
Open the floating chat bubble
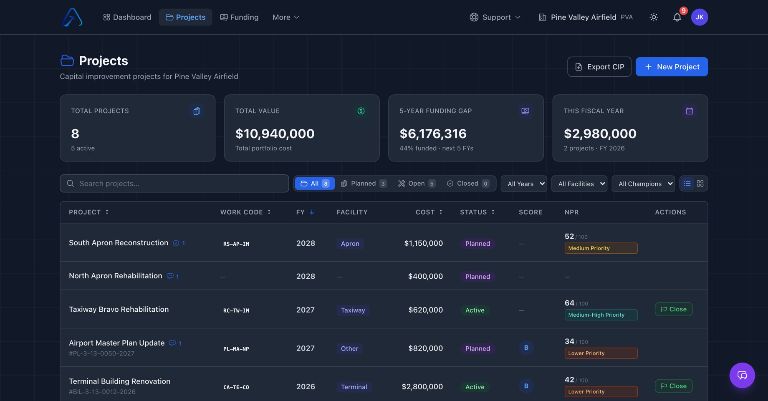coord(742,375)
